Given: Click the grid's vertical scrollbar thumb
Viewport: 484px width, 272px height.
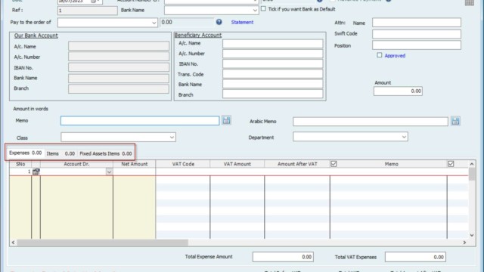Looking at the screenshot, I should (472, 174).
